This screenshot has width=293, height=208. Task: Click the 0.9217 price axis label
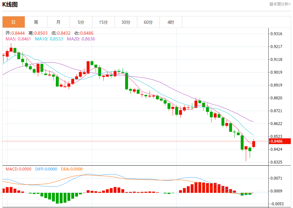pos(276,47)
